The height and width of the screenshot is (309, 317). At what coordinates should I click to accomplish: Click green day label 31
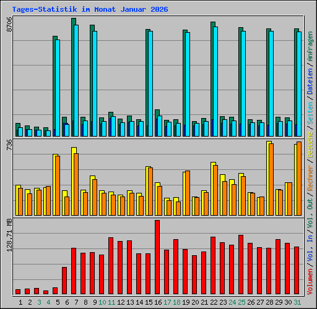click(x=297, y=302)
